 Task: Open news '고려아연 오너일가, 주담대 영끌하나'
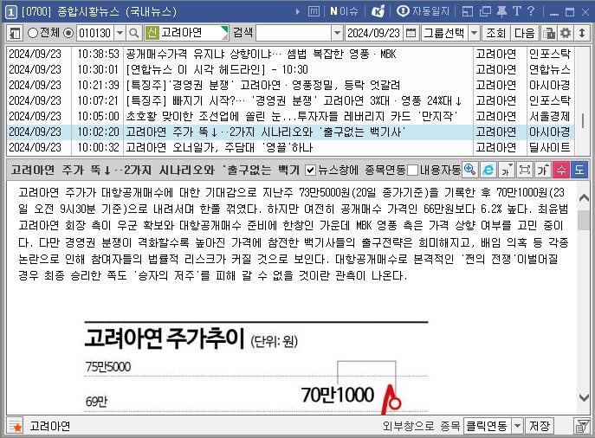tap(219, 147)
